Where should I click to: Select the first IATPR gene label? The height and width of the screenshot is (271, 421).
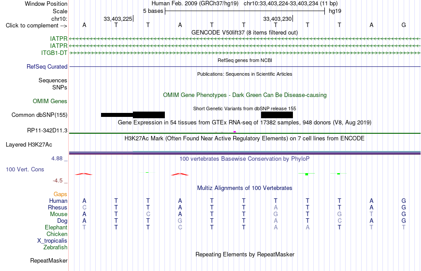(58, 39)
